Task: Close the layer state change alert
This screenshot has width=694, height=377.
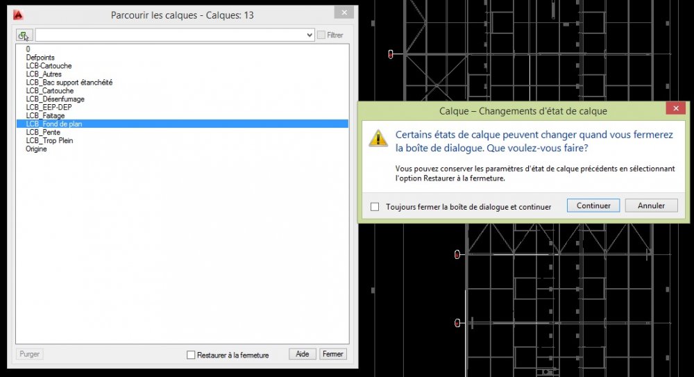Action: pyautogui.click(x=675, y=108)
